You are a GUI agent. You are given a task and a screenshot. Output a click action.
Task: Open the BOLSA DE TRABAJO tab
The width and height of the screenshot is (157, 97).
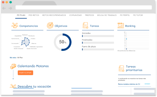point(107,15)
